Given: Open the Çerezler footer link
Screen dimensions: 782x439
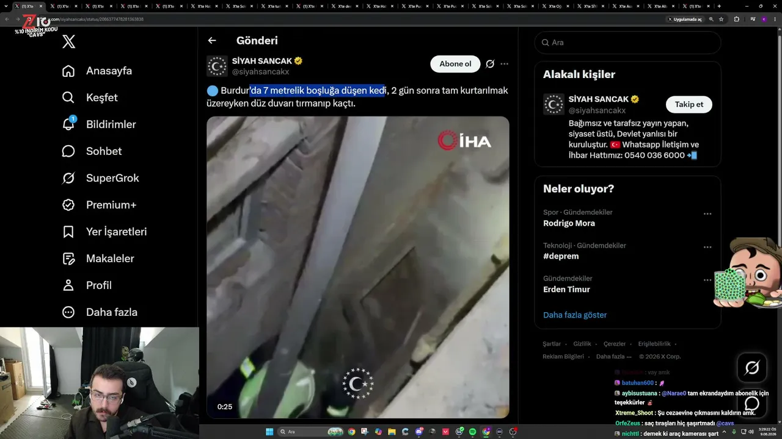Looking at the screenshot, I should [x=615, y=344].
